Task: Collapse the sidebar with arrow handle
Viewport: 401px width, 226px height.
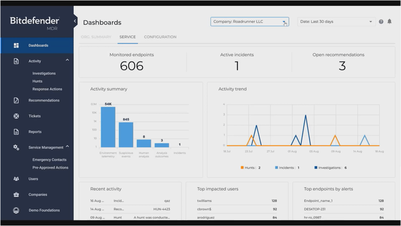Action: coord(75,21)
